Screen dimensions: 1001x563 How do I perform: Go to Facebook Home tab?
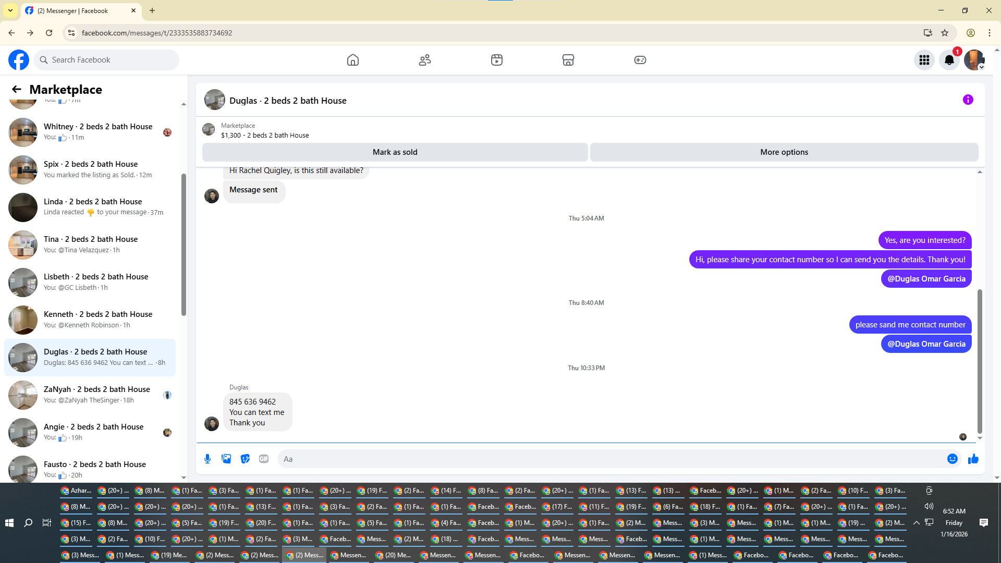tap(353, 60)
